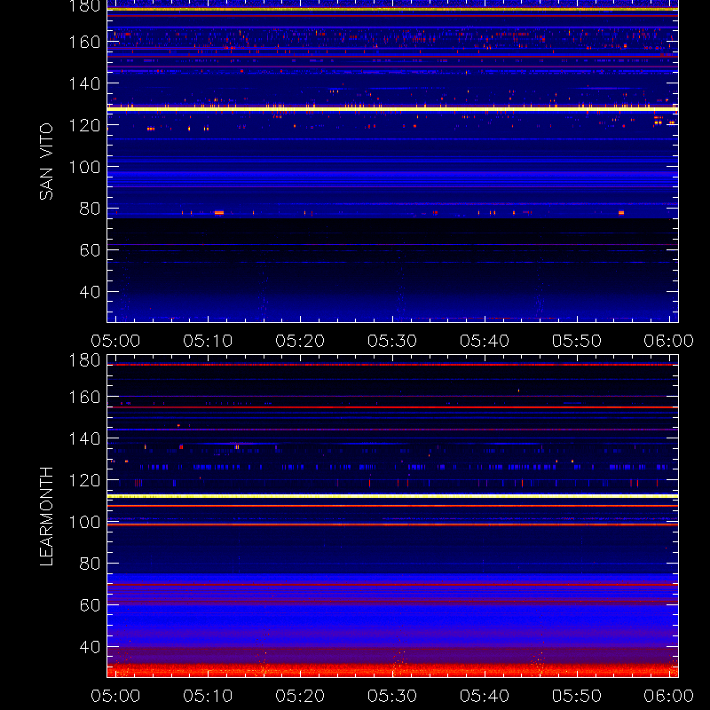Pick the 40 frequency tick of San Vito
This screenshot has width=710, height=710.
(x=91, y=292)
